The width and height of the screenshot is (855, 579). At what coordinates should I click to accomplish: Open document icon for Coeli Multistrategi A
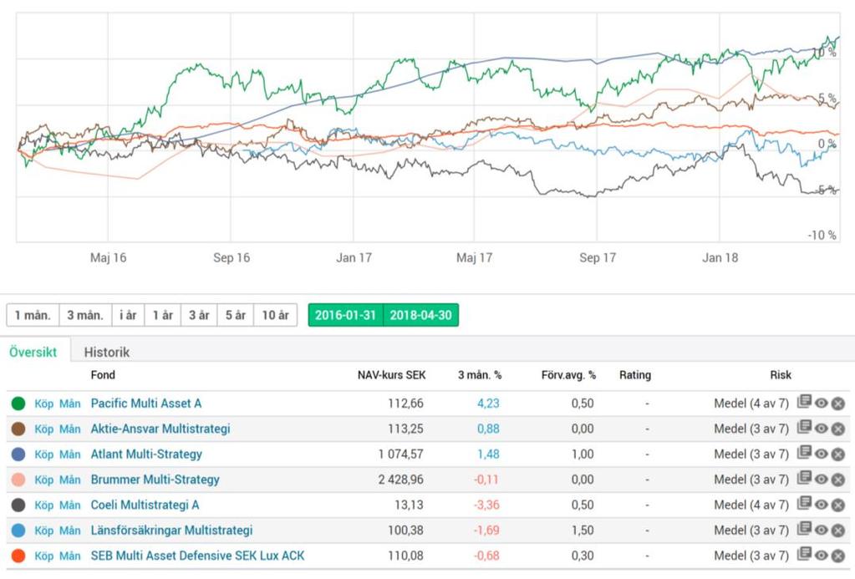pyautogui.click(x=804, y=503)
